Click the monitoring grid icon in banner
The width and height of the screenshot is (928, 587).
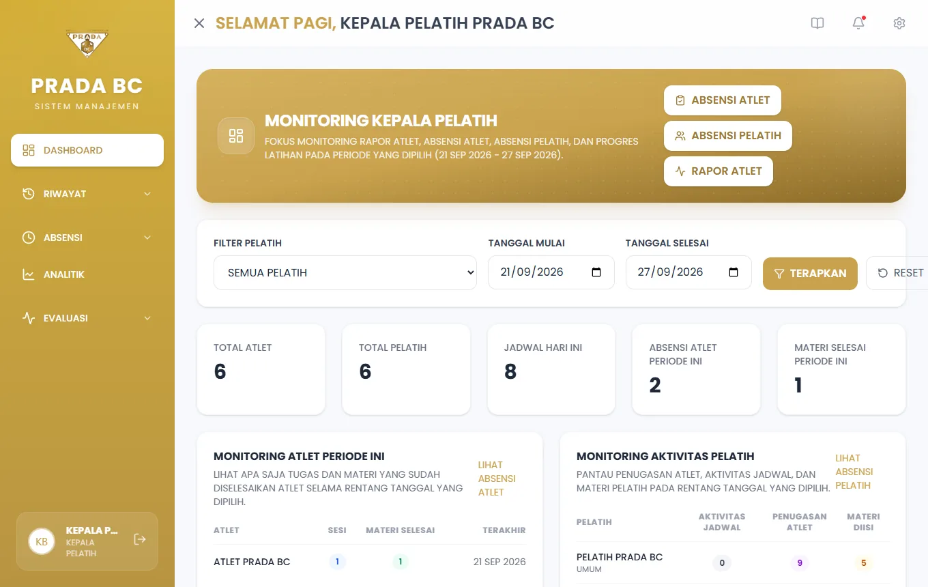point(236,136)
